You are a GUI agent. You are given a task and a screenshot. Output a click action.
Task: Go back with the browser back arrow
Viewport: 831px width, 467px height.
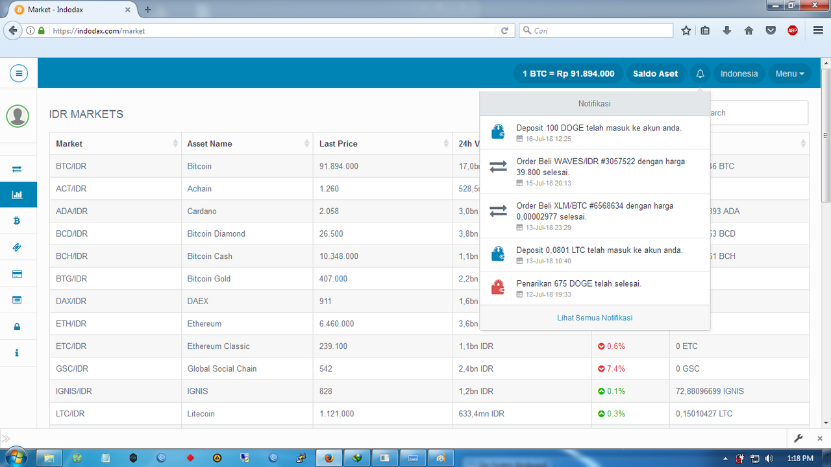click(13, 30)
